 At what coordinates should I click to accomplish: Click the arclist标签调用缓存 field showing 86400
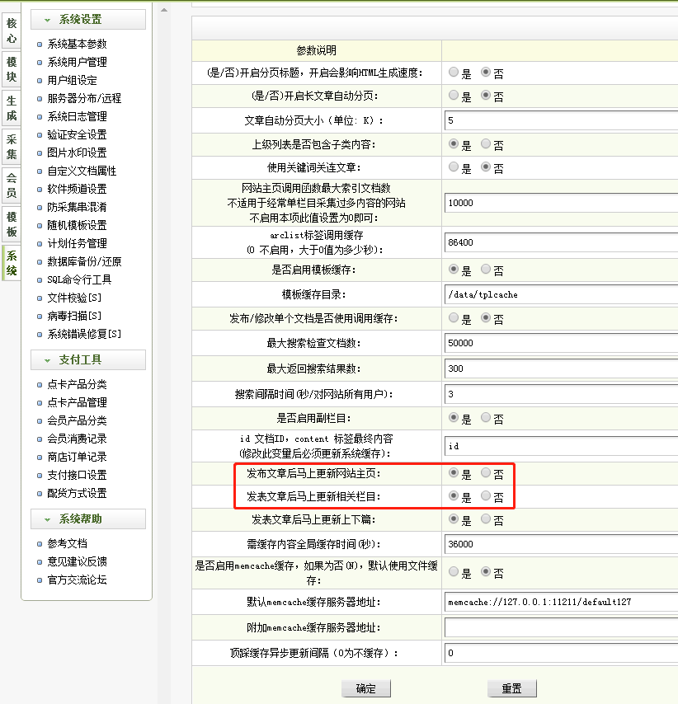pos(561,242)
